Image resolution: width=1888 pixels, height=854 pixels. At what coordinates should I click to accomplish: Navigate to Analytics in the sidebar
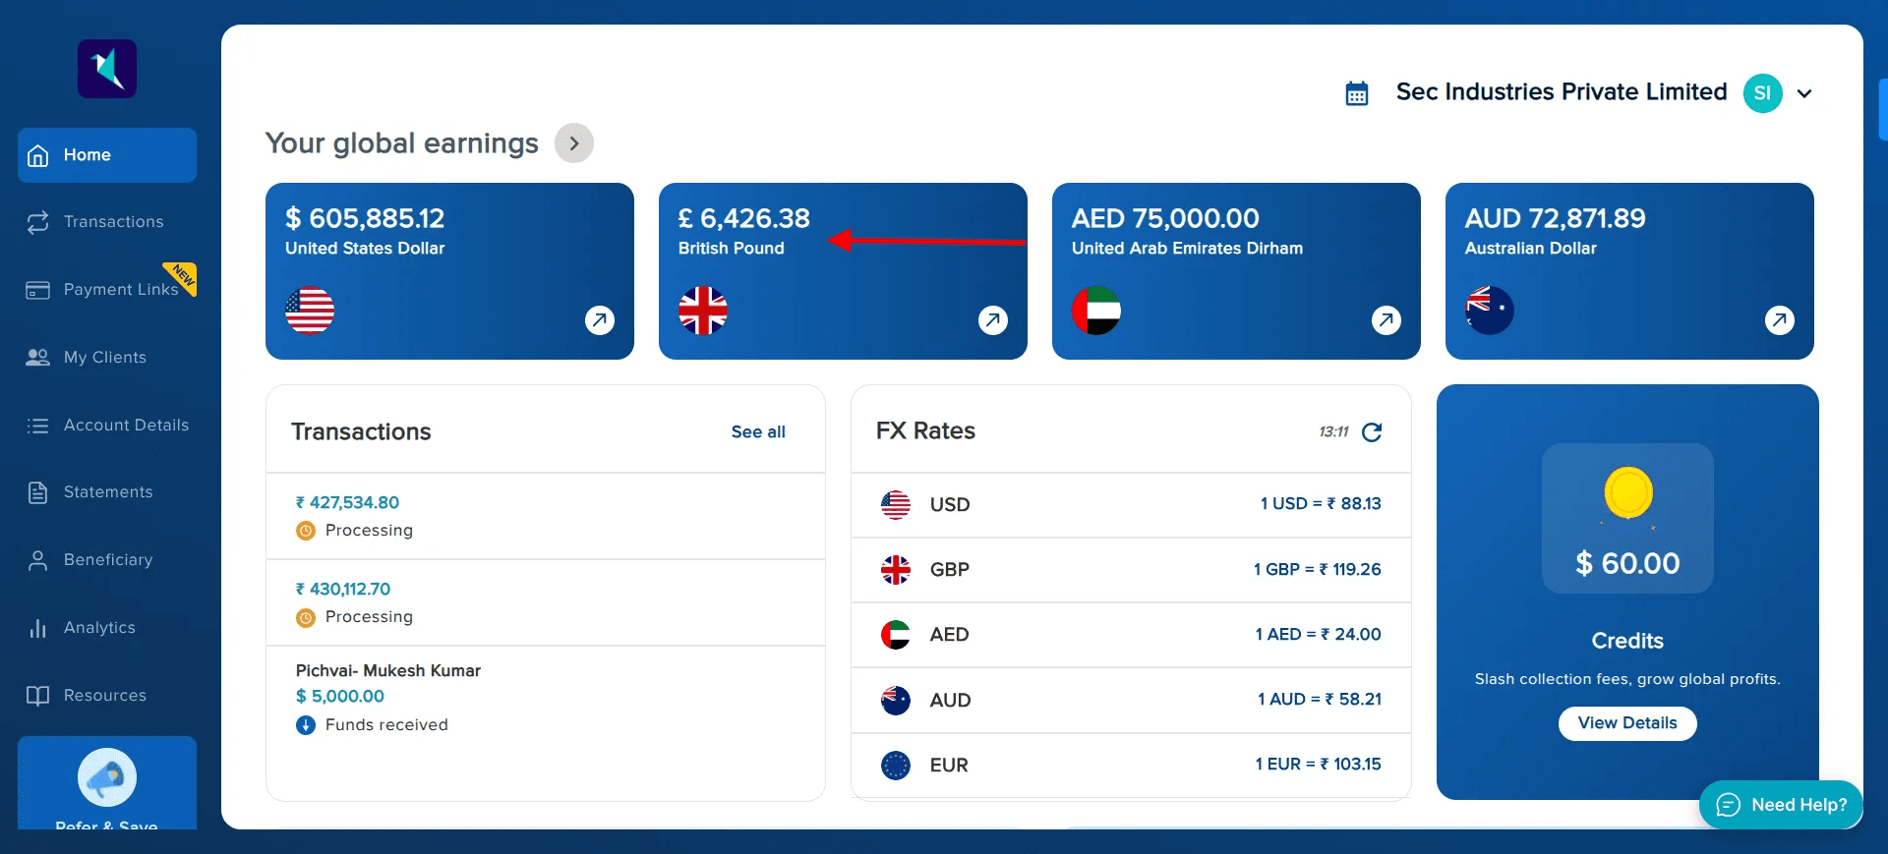click(99, 628)
